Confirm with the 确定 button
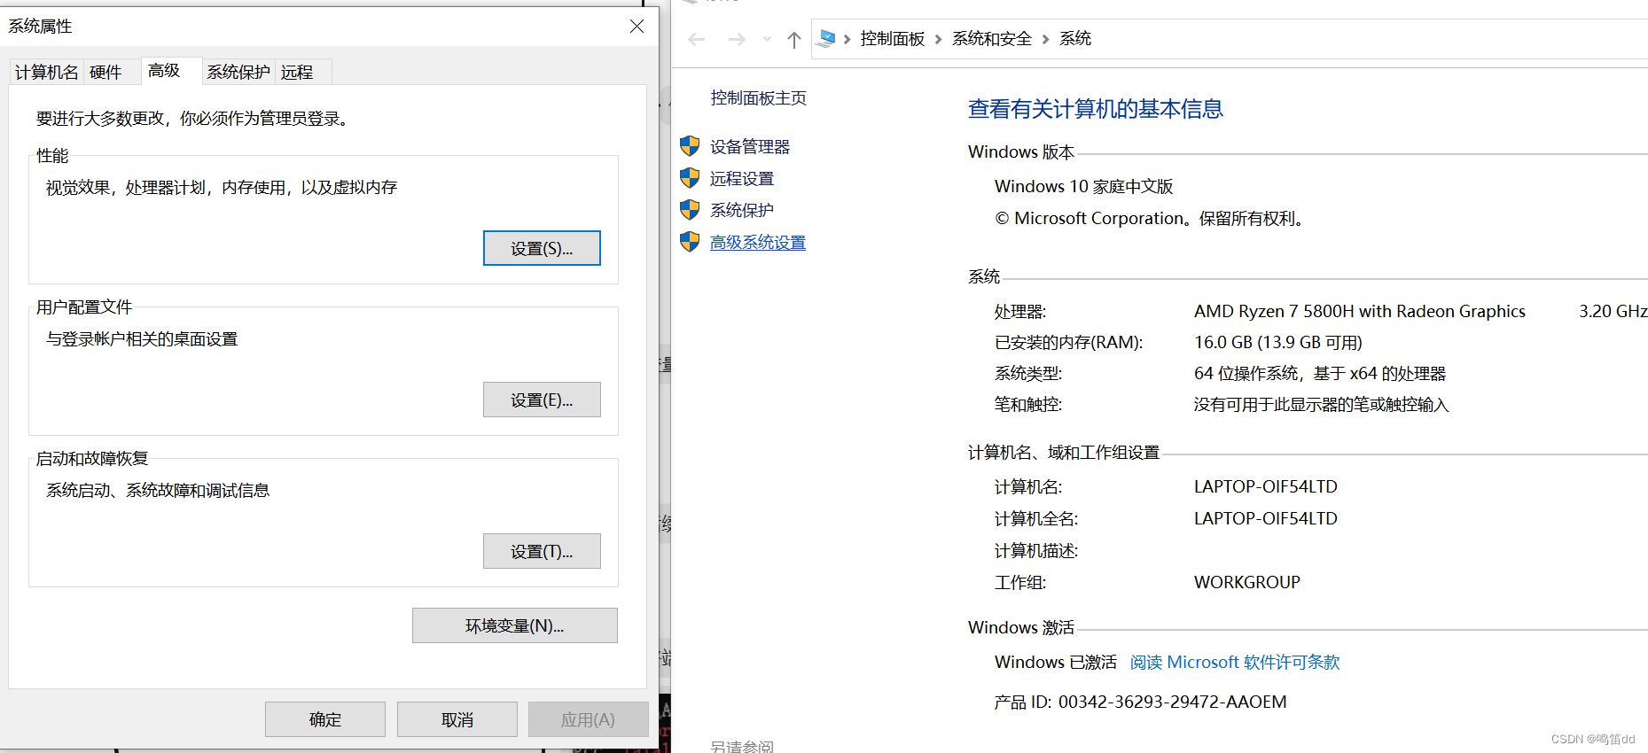The width and height of the screenshot is (1648, 753). coord(325,719)
